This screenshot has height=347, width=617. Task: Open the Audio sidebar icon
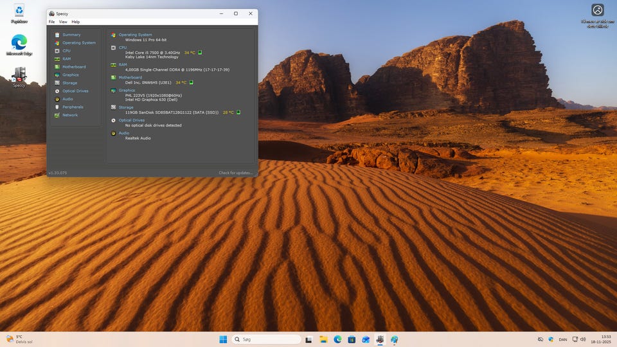pos(57,99)
